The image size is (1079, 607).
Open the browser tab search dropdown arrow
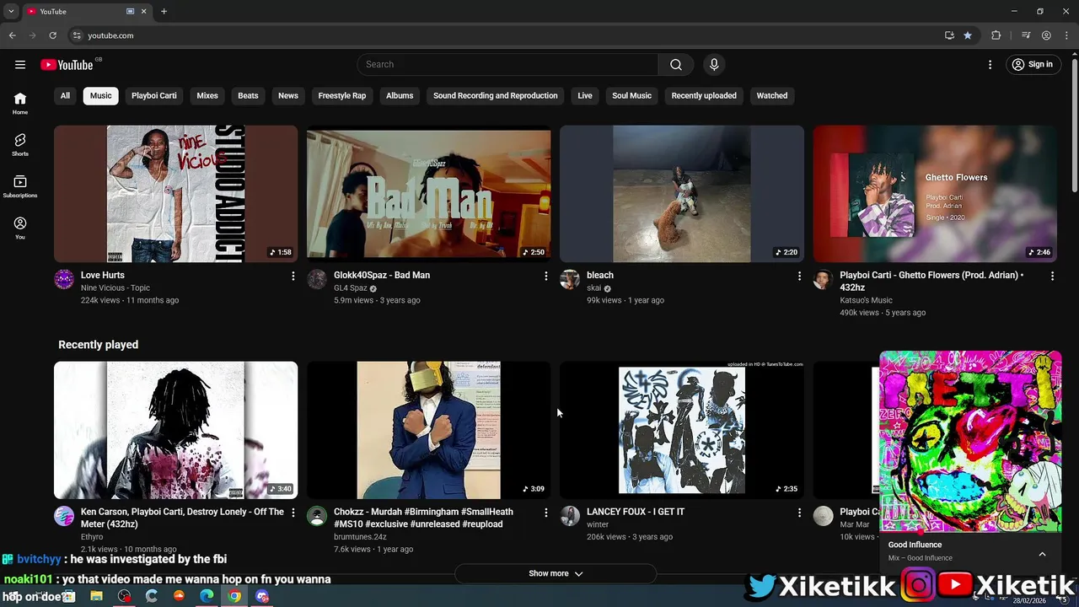coord(11,11)
